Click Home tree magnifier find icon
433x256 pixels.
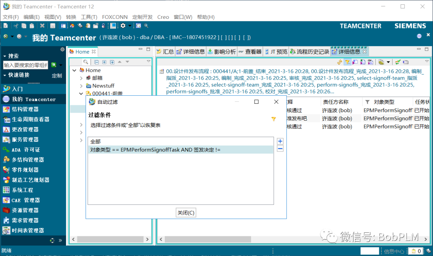pyautogui.click(x=86, y=62)
